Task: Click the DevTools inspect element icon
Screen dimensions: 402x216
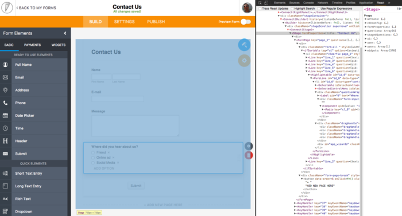Action: point(260,2)
